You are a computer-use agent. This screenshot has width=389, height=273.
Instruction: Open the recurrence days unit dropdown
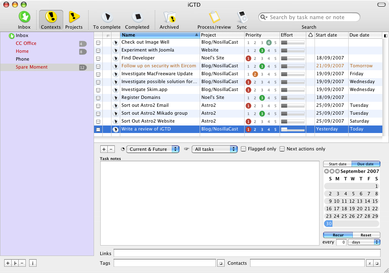point(364,242)
